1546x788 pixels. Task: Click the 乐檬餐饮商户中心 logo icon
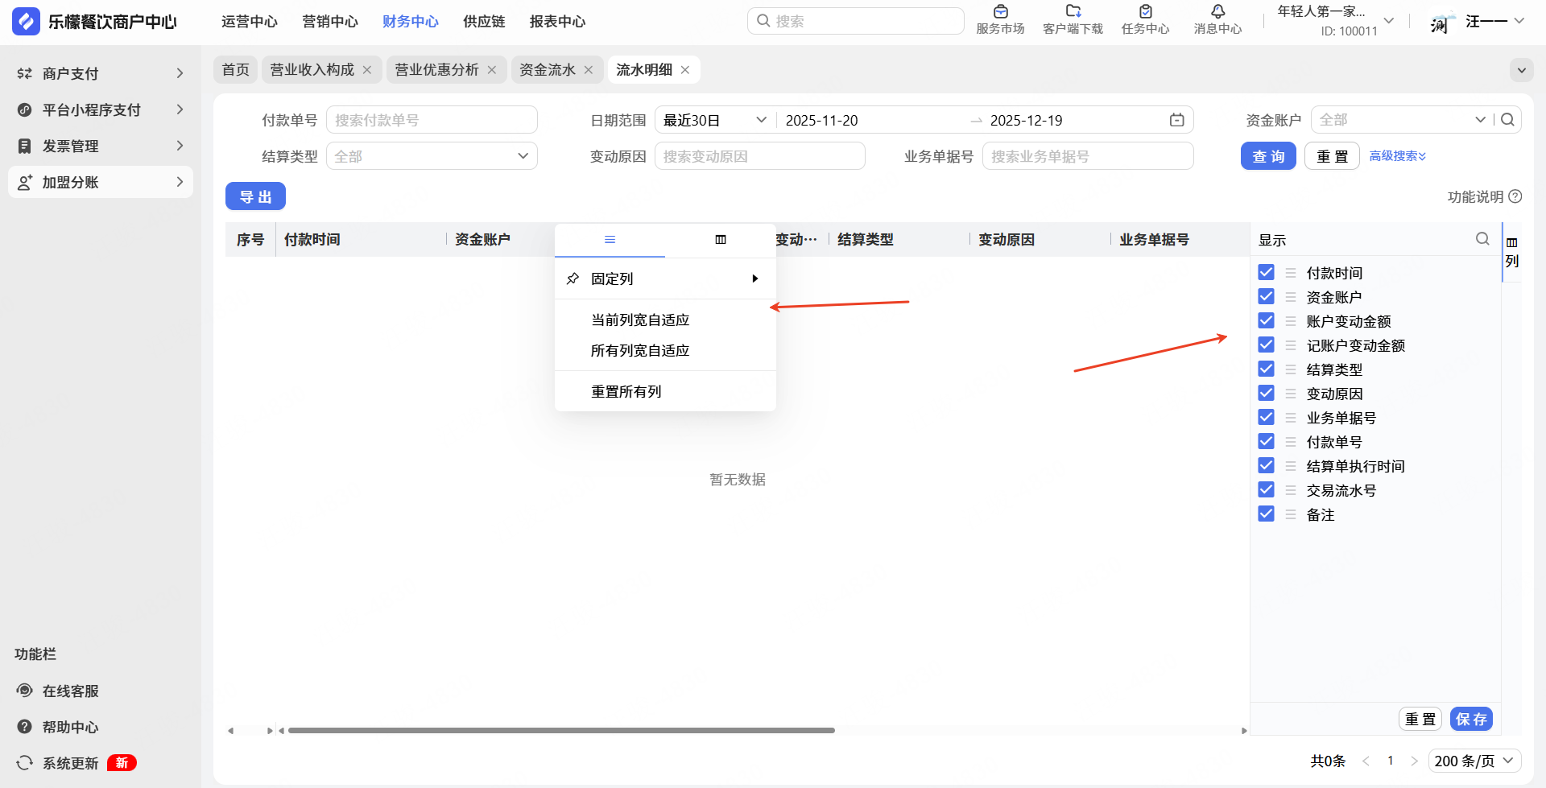(26, 22)
